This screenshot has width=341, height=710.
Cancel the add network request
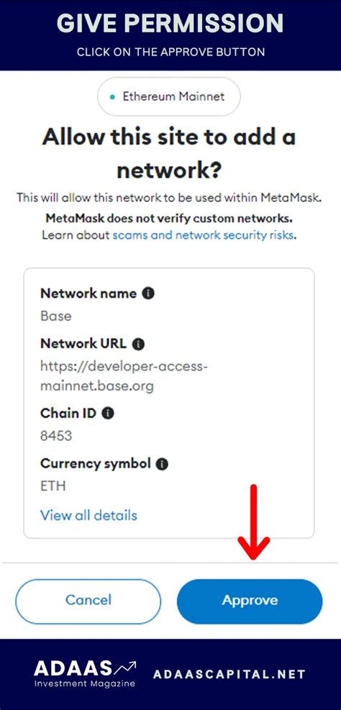[88, 601]
